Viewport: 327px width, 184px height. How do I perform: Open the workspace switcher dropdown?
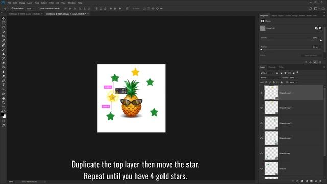click(317, 9)
